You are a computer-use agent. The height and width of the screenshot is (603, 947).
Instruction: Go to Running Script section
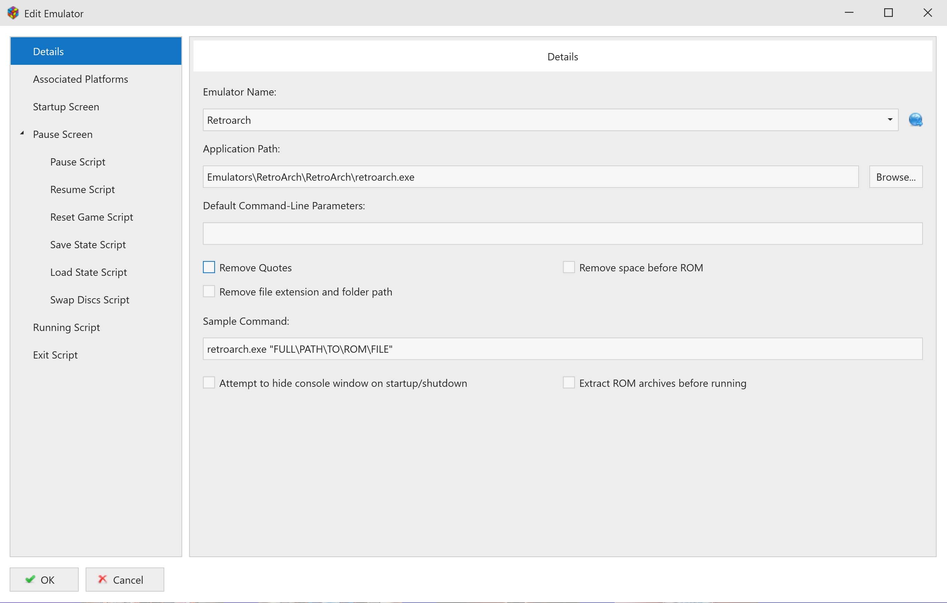pos(96,327)
